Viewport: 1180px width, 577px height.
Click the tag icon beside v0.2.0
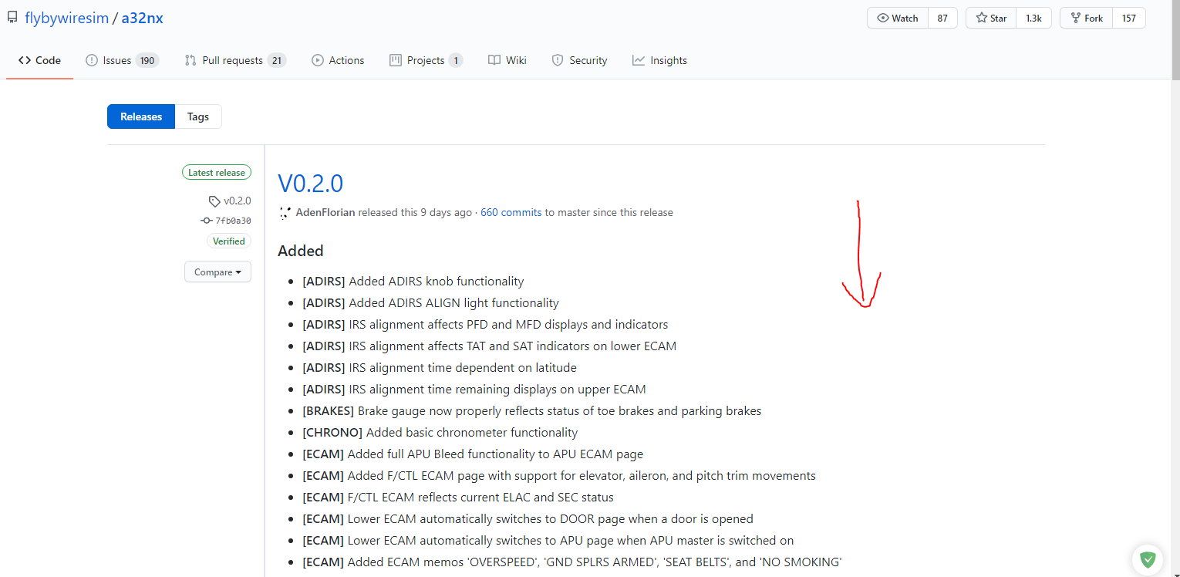click(214, 201)
